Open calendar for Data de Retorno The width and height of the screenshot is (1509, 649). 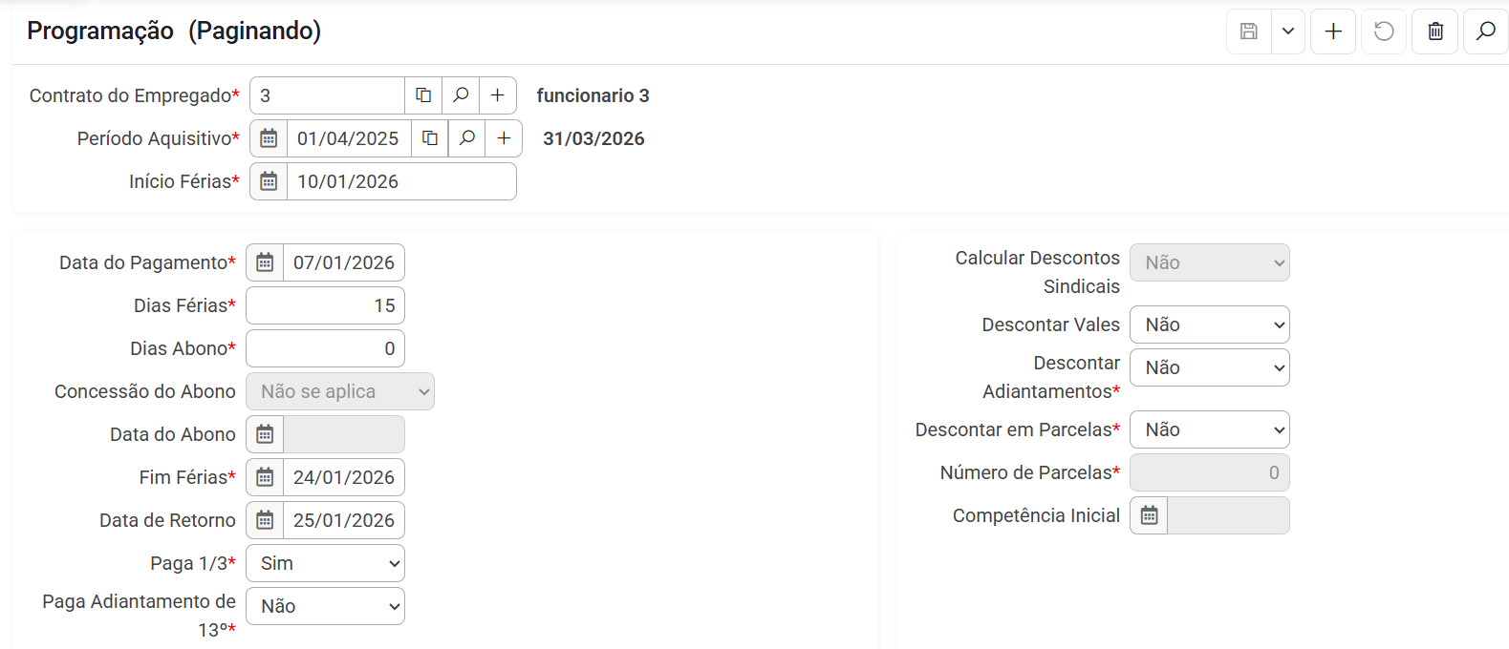click(265, 520)
